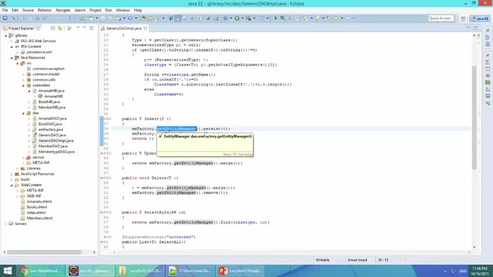The height and width of the screenshot is (277, 493).
Task: Click the scroll-down arrow of editor scrollbar
Action: click(x=474, y=247)
